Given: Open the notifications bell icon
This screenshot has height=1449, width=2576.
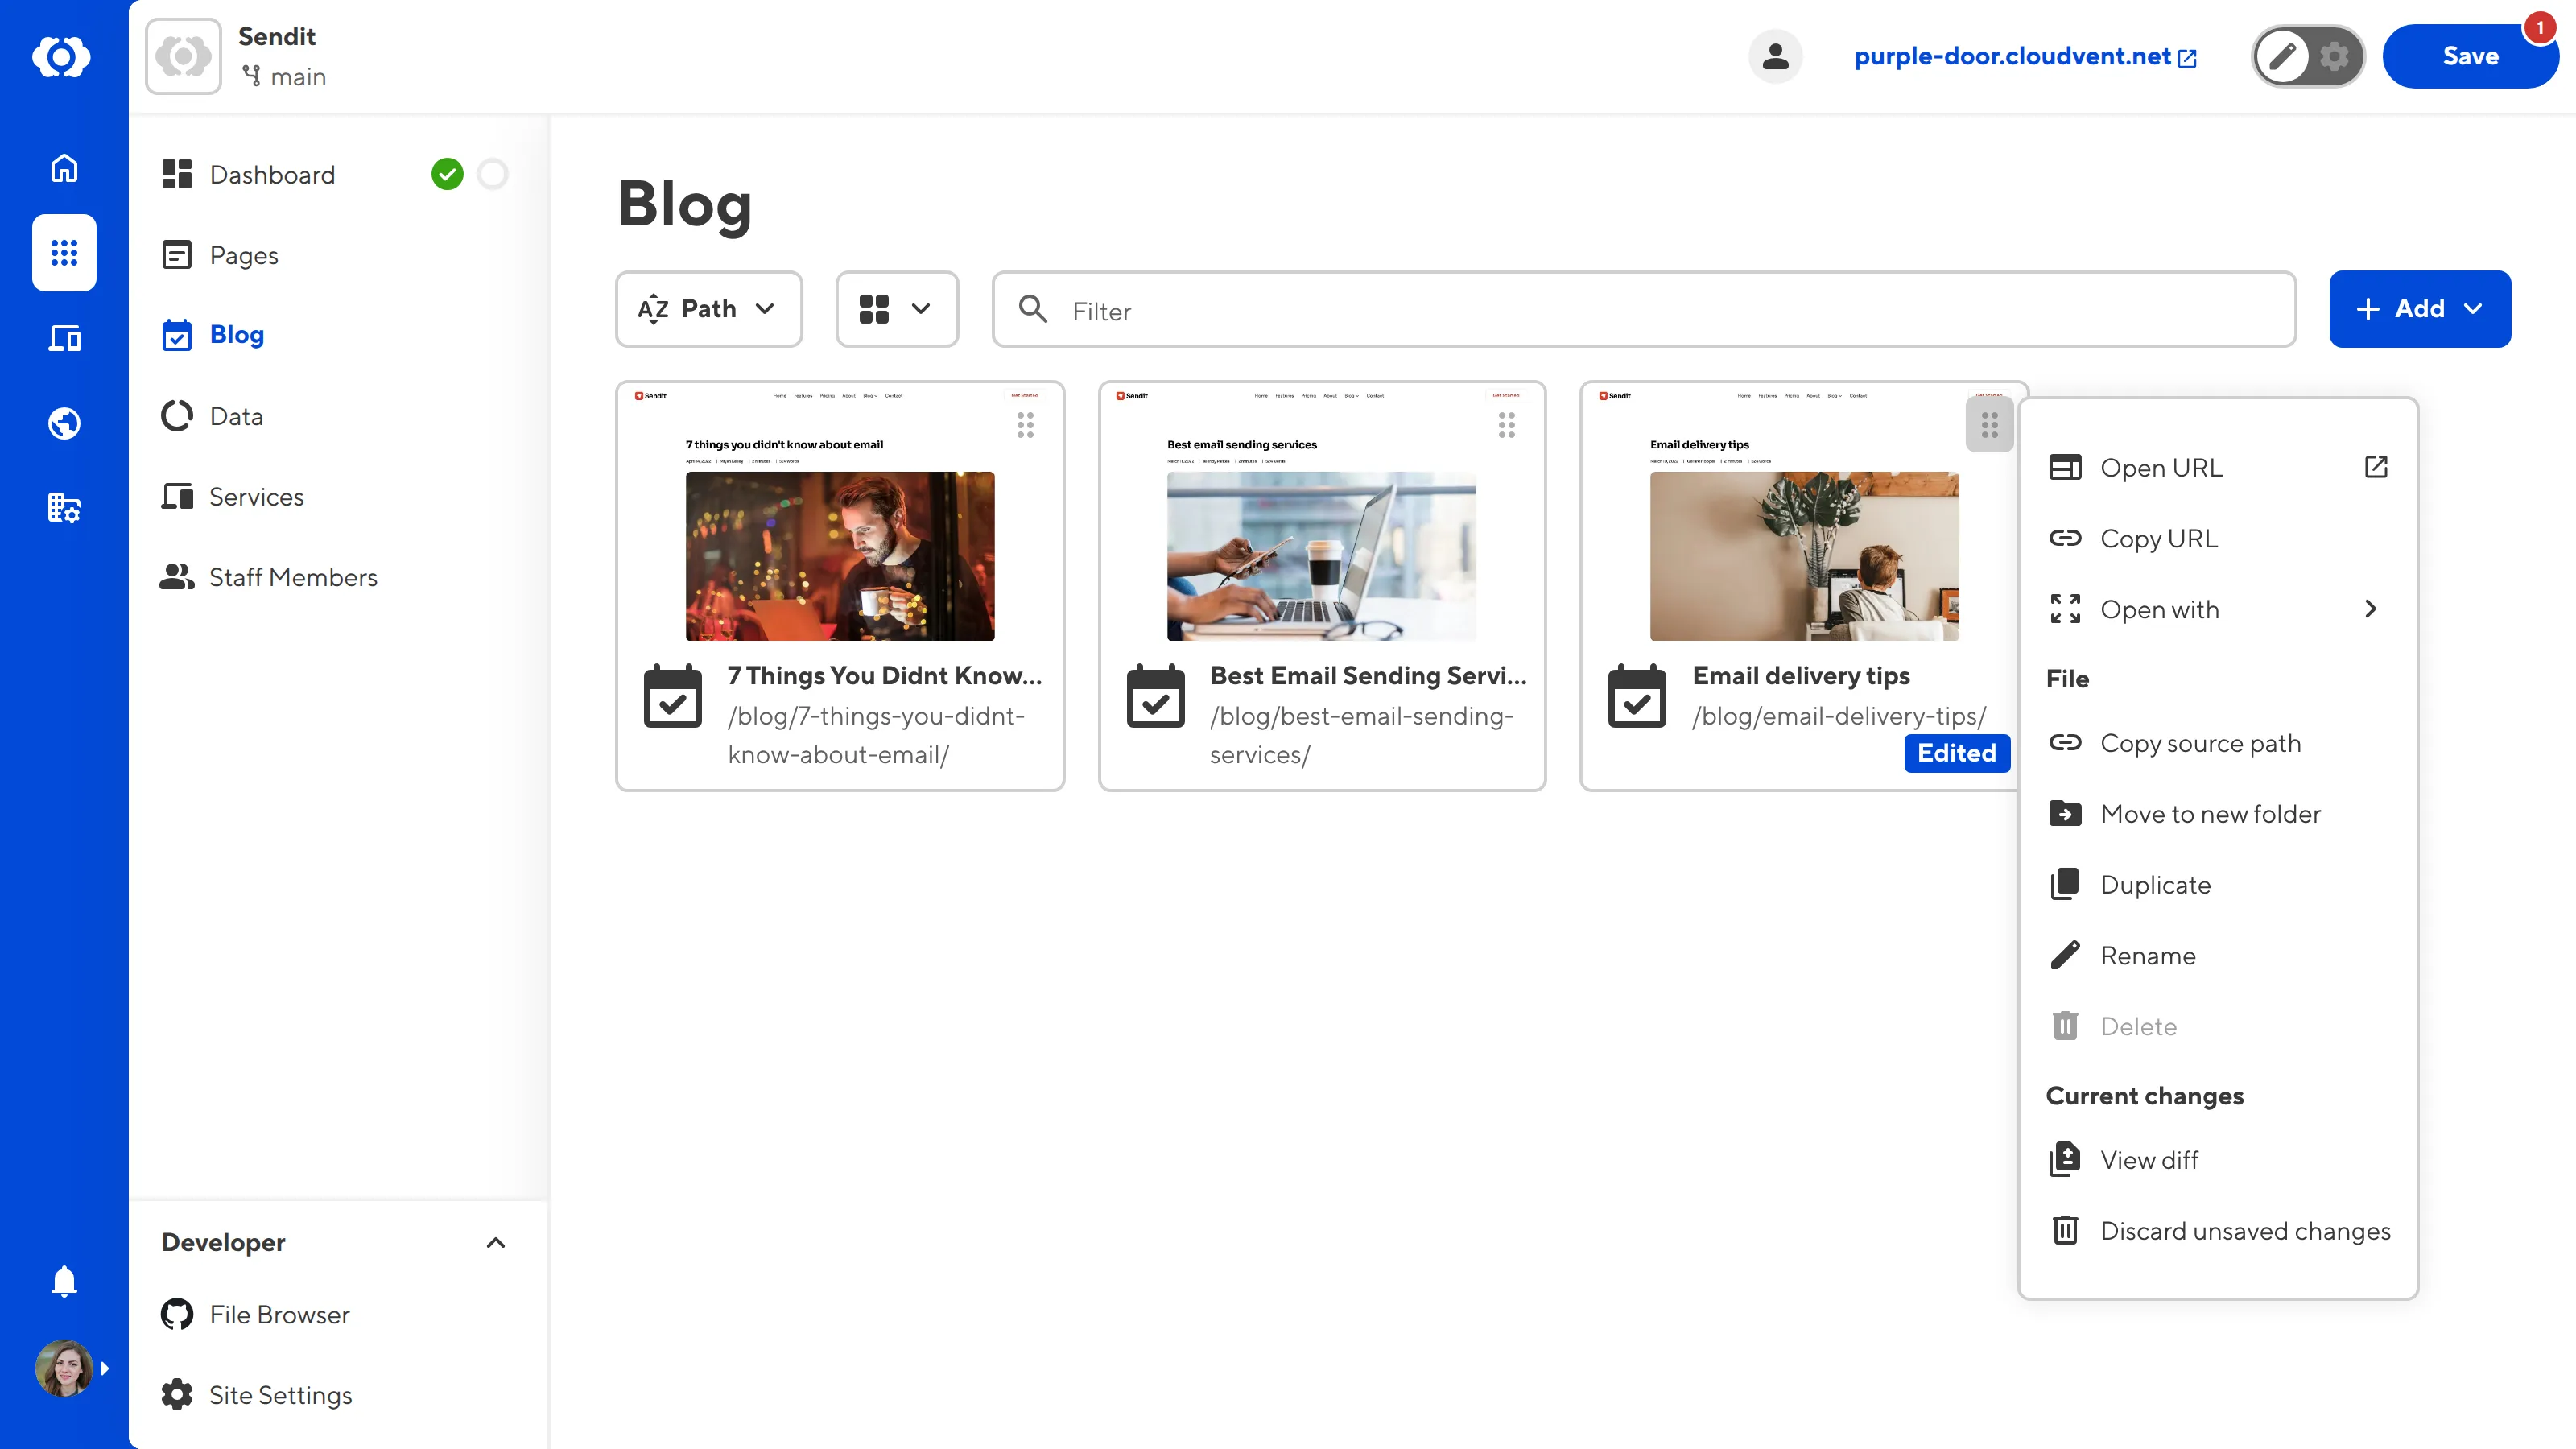Looking at the screenshot, I should (63, 1281).
